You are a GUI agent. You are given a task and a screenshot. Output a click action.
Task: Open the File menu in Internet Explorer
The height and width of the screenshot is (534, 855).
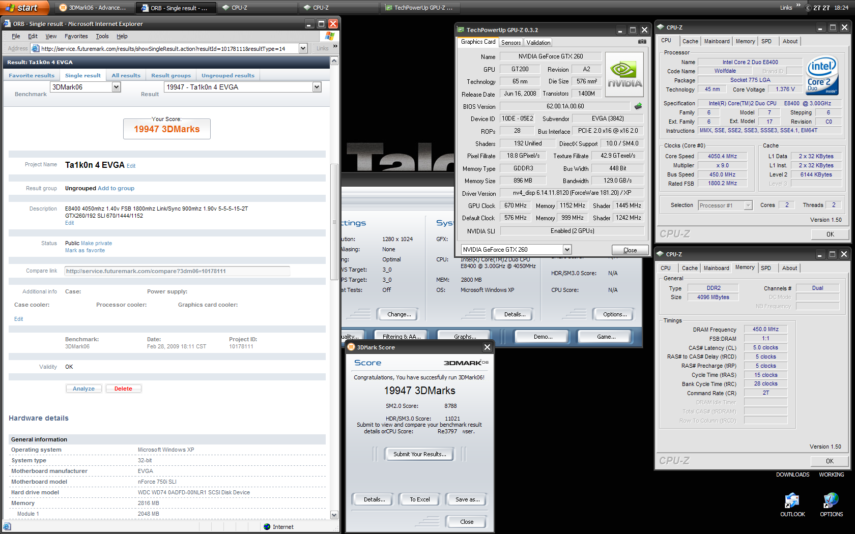pos(16,36)
